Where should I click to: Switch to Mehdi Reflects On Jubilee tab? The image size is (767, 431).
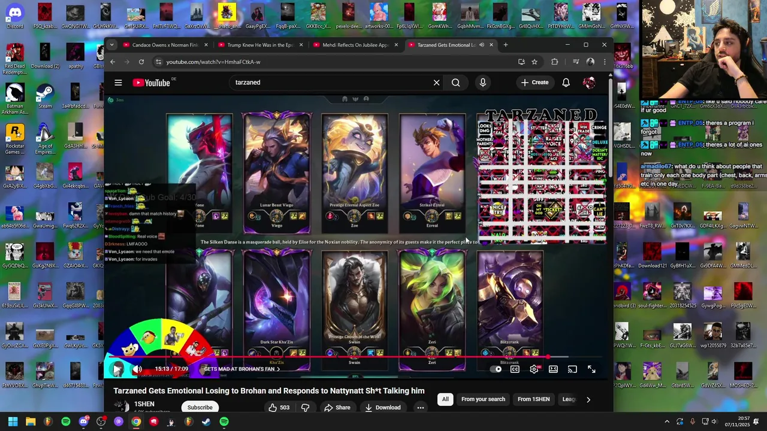click(x=355, y=45)
